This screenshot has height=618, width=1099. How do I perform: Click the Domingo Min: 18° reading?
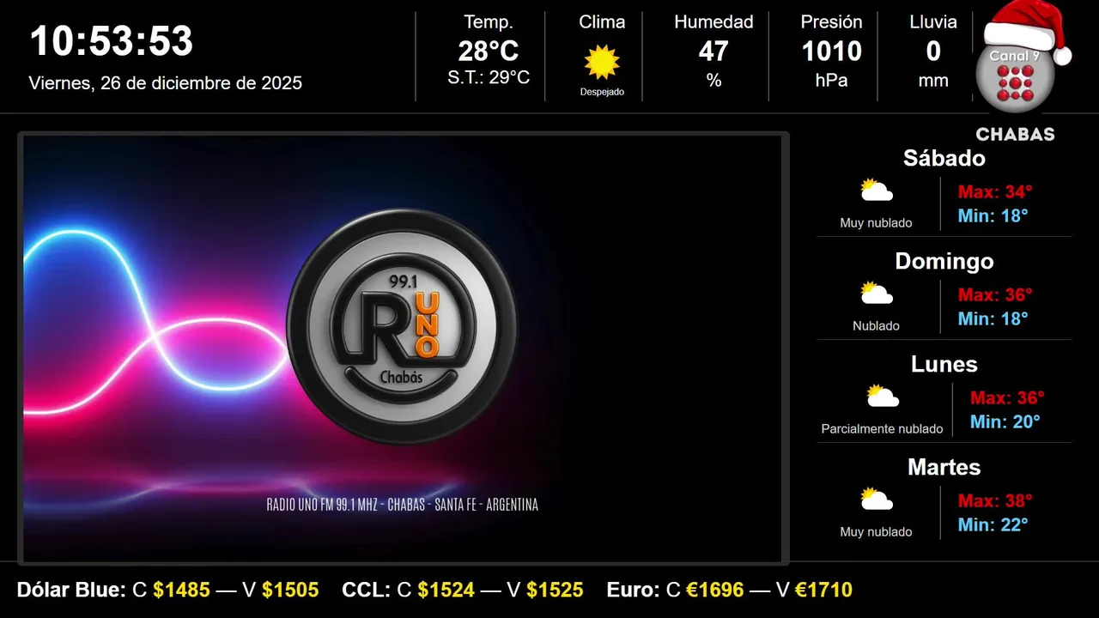click(993, 318)
